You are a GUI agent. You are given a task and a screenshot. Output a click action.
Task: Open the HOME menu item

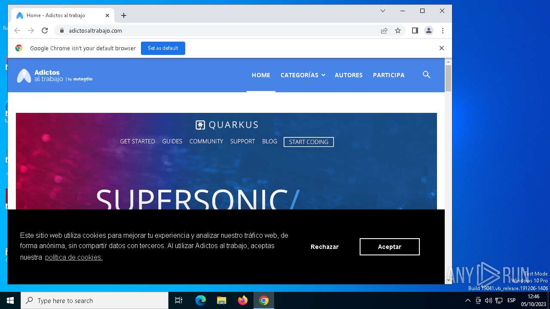(261, 75)
